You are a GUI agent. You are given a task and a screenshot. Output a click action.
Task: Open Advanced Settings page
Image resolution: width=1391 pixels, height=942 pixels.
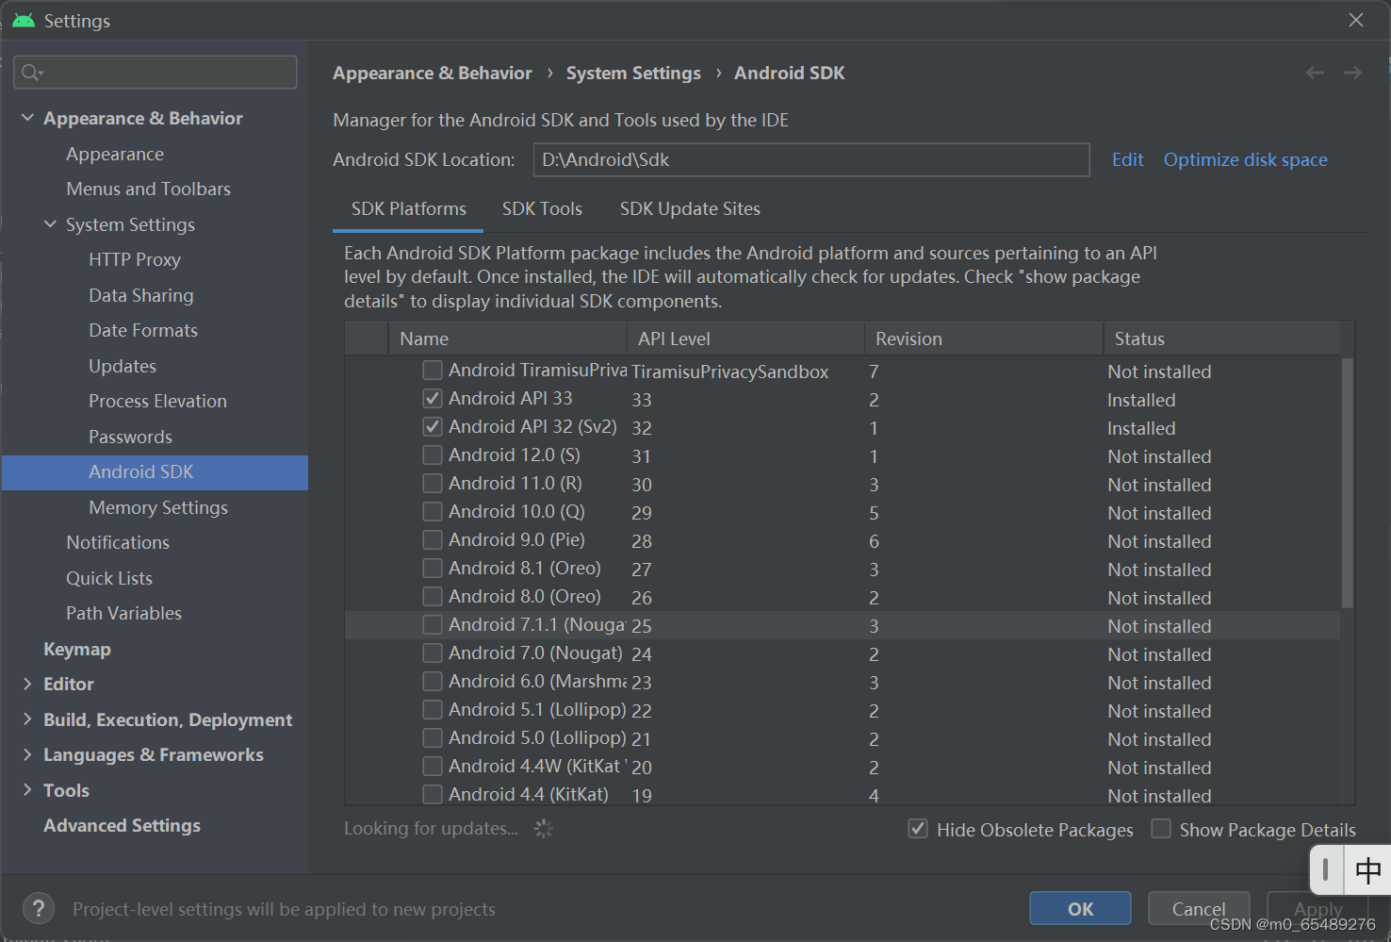pos(122,825)
